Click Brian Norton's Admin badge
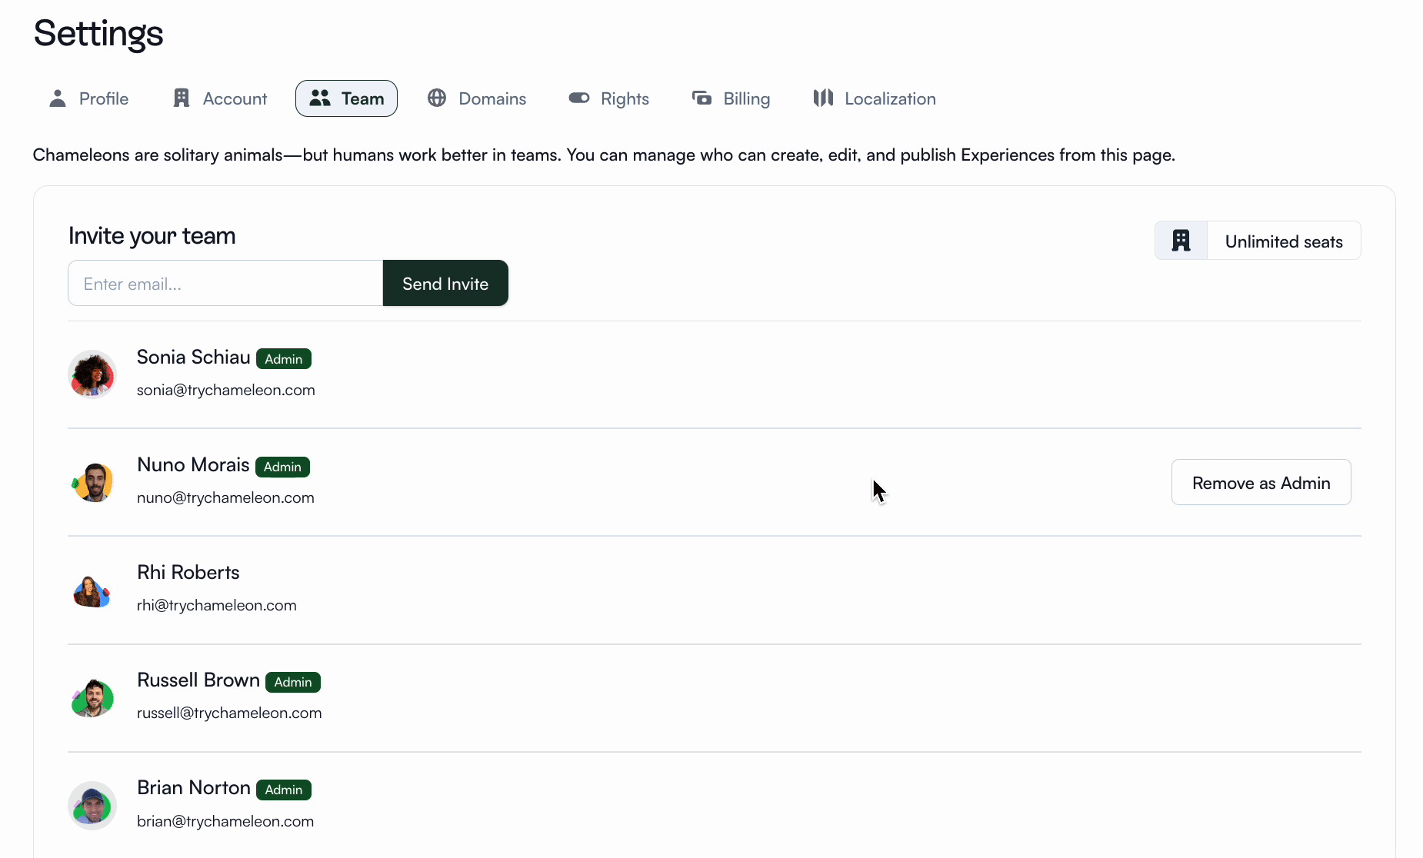This screenshot has height=858, width=1423. click(283, 790)
